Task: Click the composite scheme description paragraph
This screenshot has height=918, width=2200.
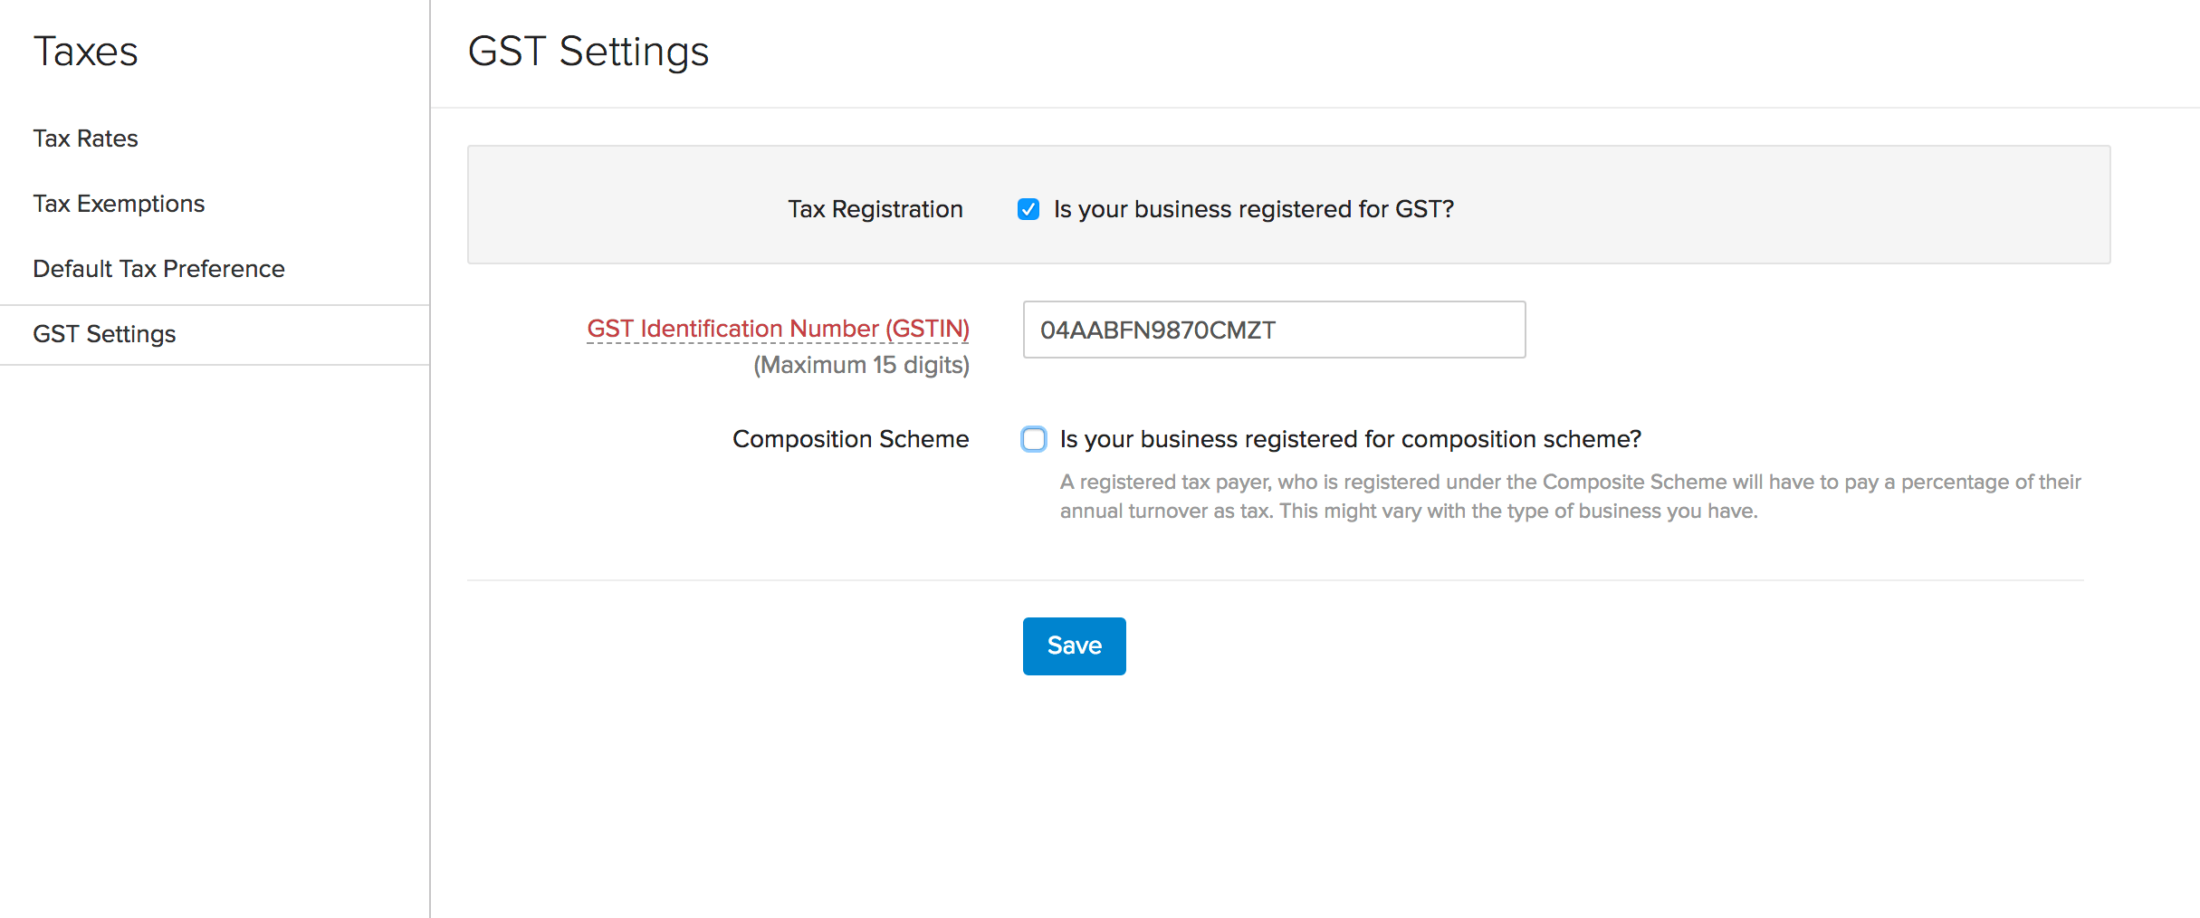Action: (1569, 496)
